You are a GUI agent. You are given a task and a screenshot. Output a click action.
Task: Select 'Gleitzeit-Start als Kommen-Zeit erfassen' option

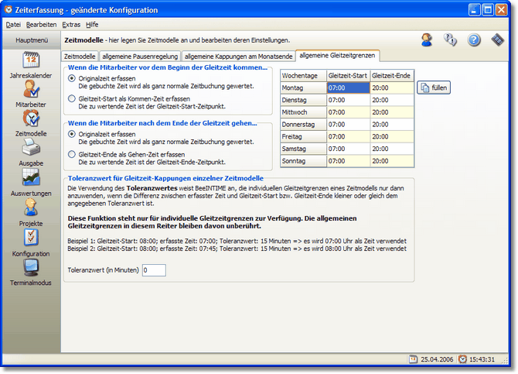(72, 98)
